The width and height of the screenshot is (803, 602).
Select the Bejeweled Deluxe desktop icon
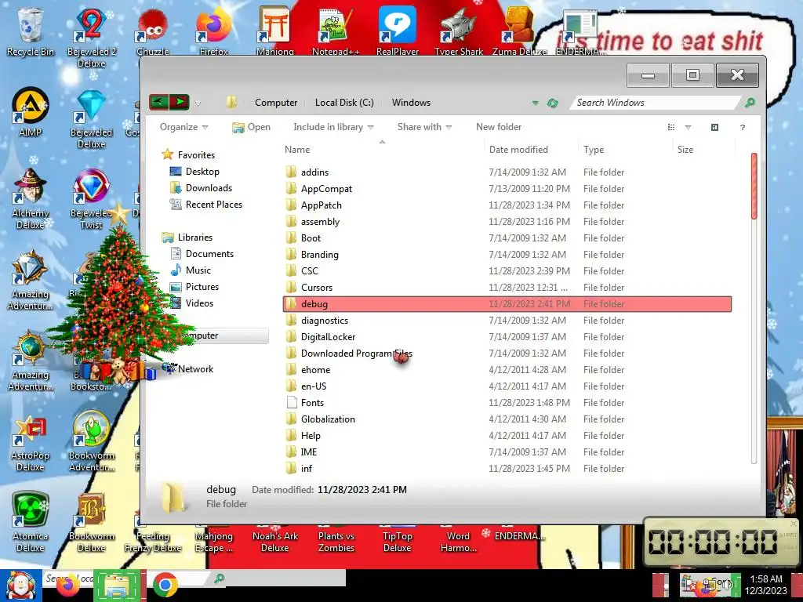pos(91,119)
